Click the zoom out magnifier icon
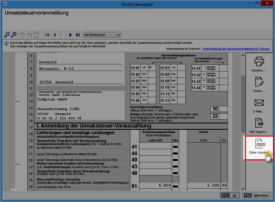 point(7,35)
